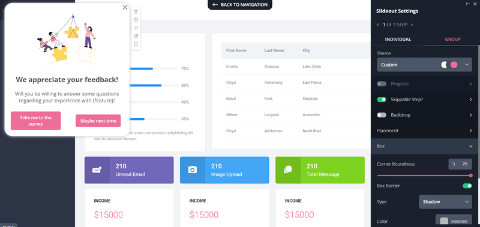Click the Image Upload camera icon
480x227 pixels.
192,170
